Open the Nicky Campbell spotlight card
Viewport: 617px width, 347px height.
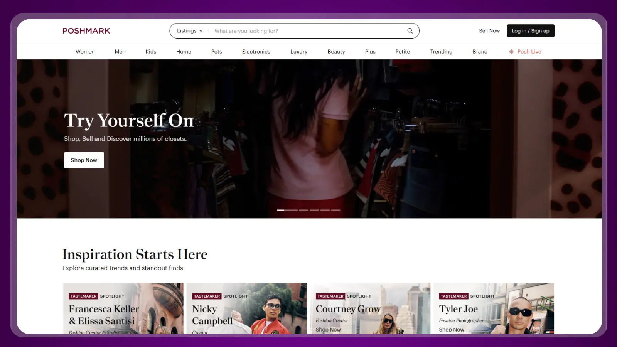[247, 308]
